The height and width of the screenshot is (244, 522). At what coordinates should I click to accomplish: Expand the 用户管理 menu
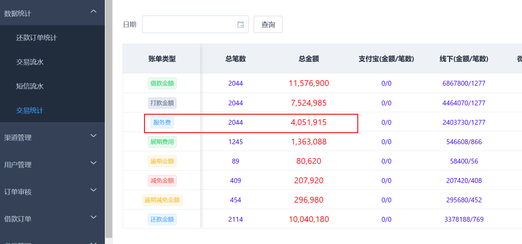pos(94,163)
